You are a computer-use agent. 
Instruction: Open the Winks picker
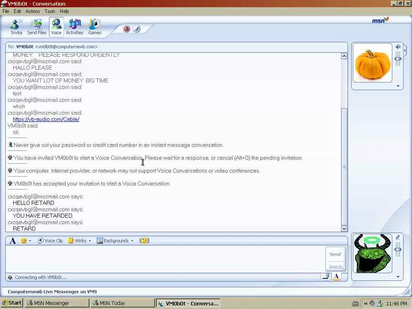click(77, 241)
